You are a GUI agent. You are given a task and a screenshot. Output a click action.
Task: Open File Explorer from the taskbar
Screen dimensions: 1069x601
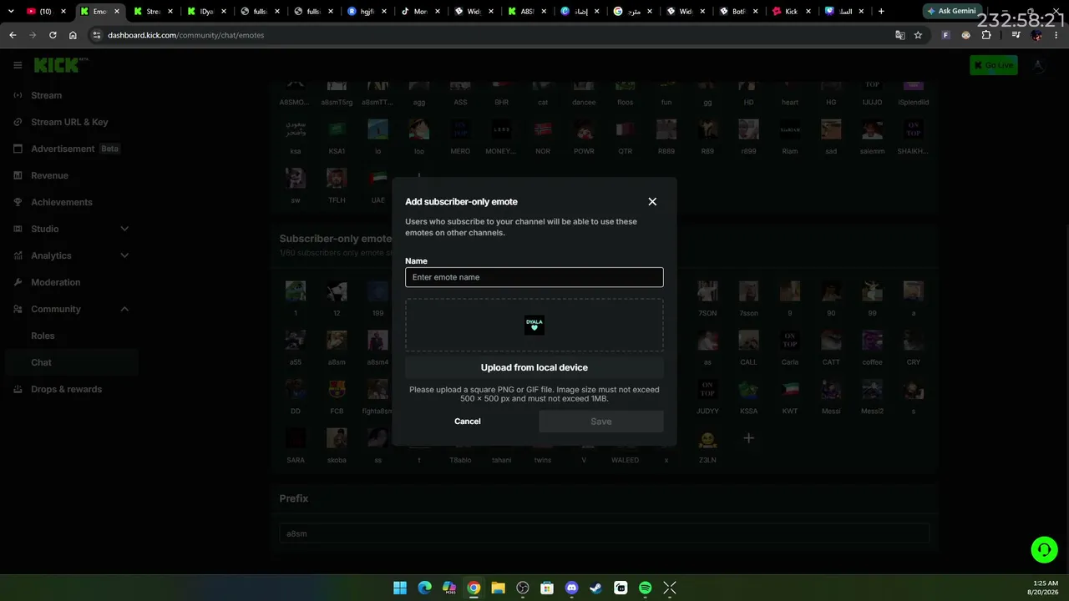click(499, 588)
